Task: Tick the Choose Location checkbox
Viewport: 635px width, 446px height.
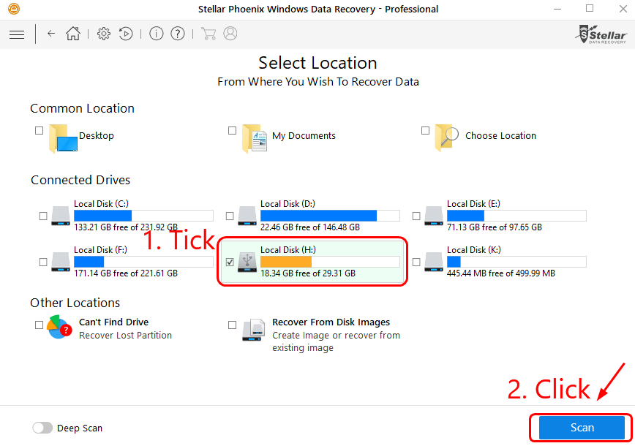Action: (425, 130)
